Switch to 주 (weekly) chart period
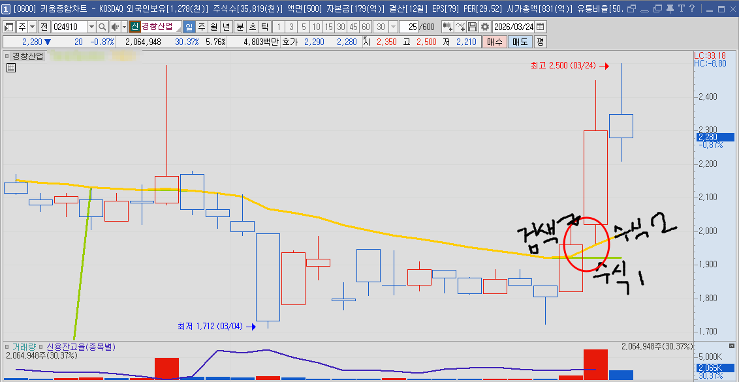The height and width of the screenshot is (382, 739). coord(201,27)
